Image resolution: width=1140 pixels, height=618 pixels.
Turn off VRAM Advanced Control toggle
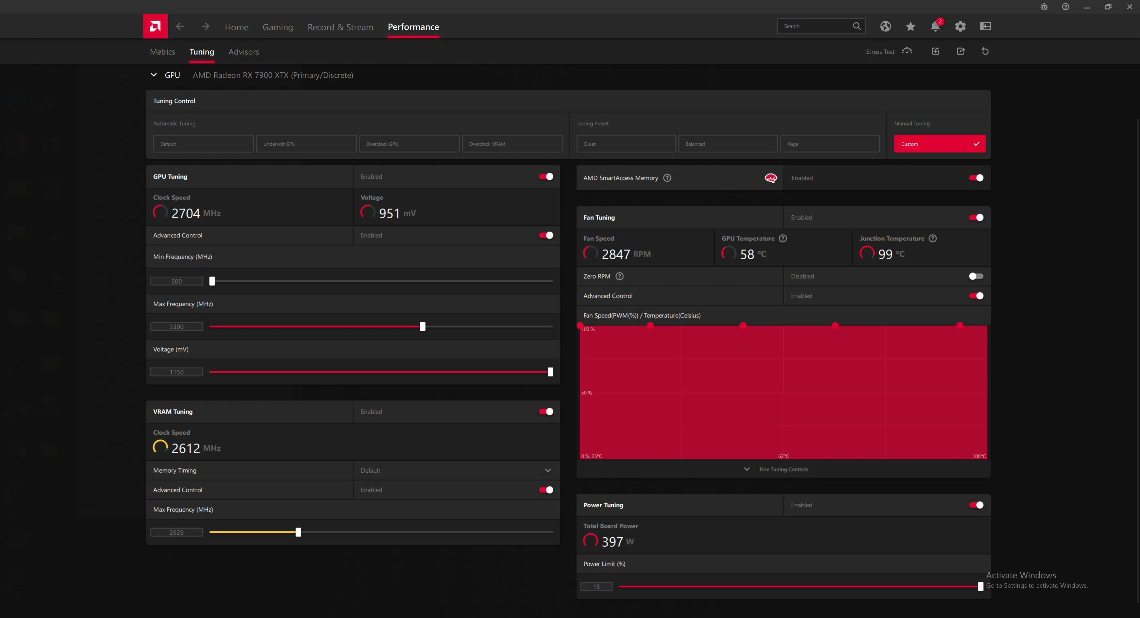(x=546, y=490)
